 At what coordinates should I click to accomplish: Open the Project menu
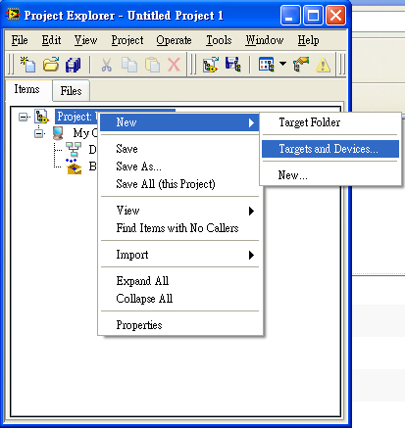(x=127, y=40)
